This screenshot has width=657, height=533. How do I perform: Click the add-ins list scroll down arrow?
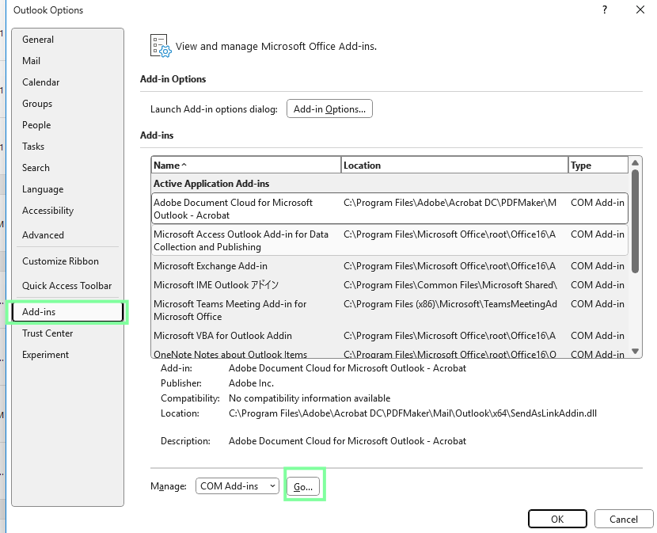point(635,352)
